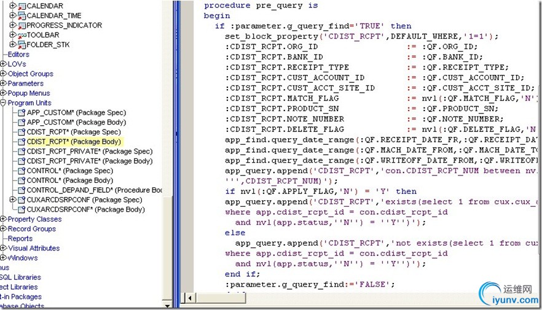
Task: Select the Object Groups tree node
Action: coord(31,74)
